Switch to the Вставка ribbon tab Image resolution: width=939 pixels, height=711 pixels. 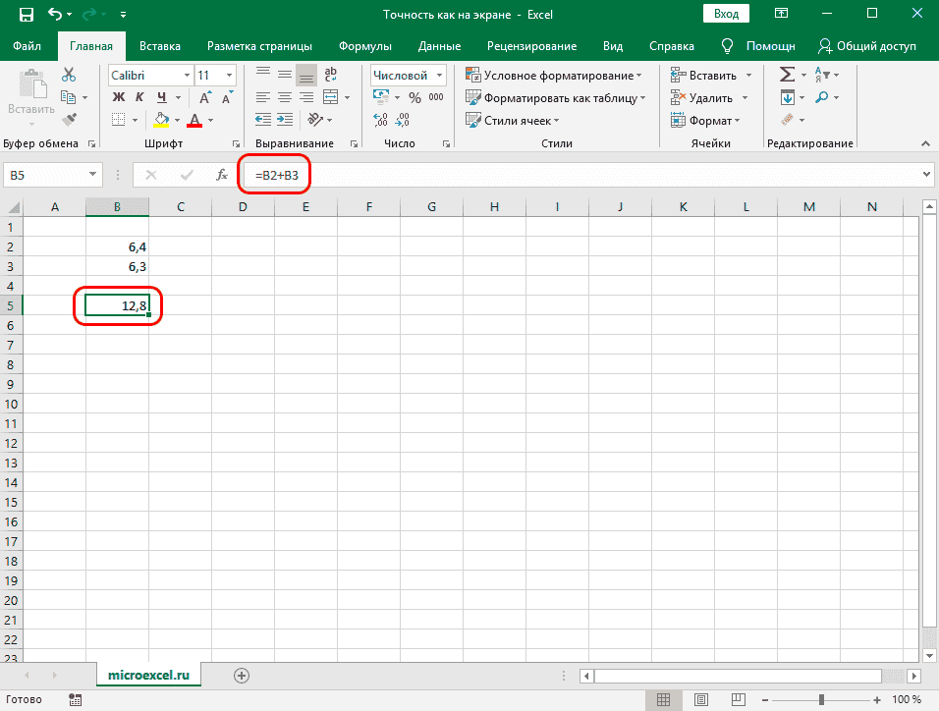159,45
